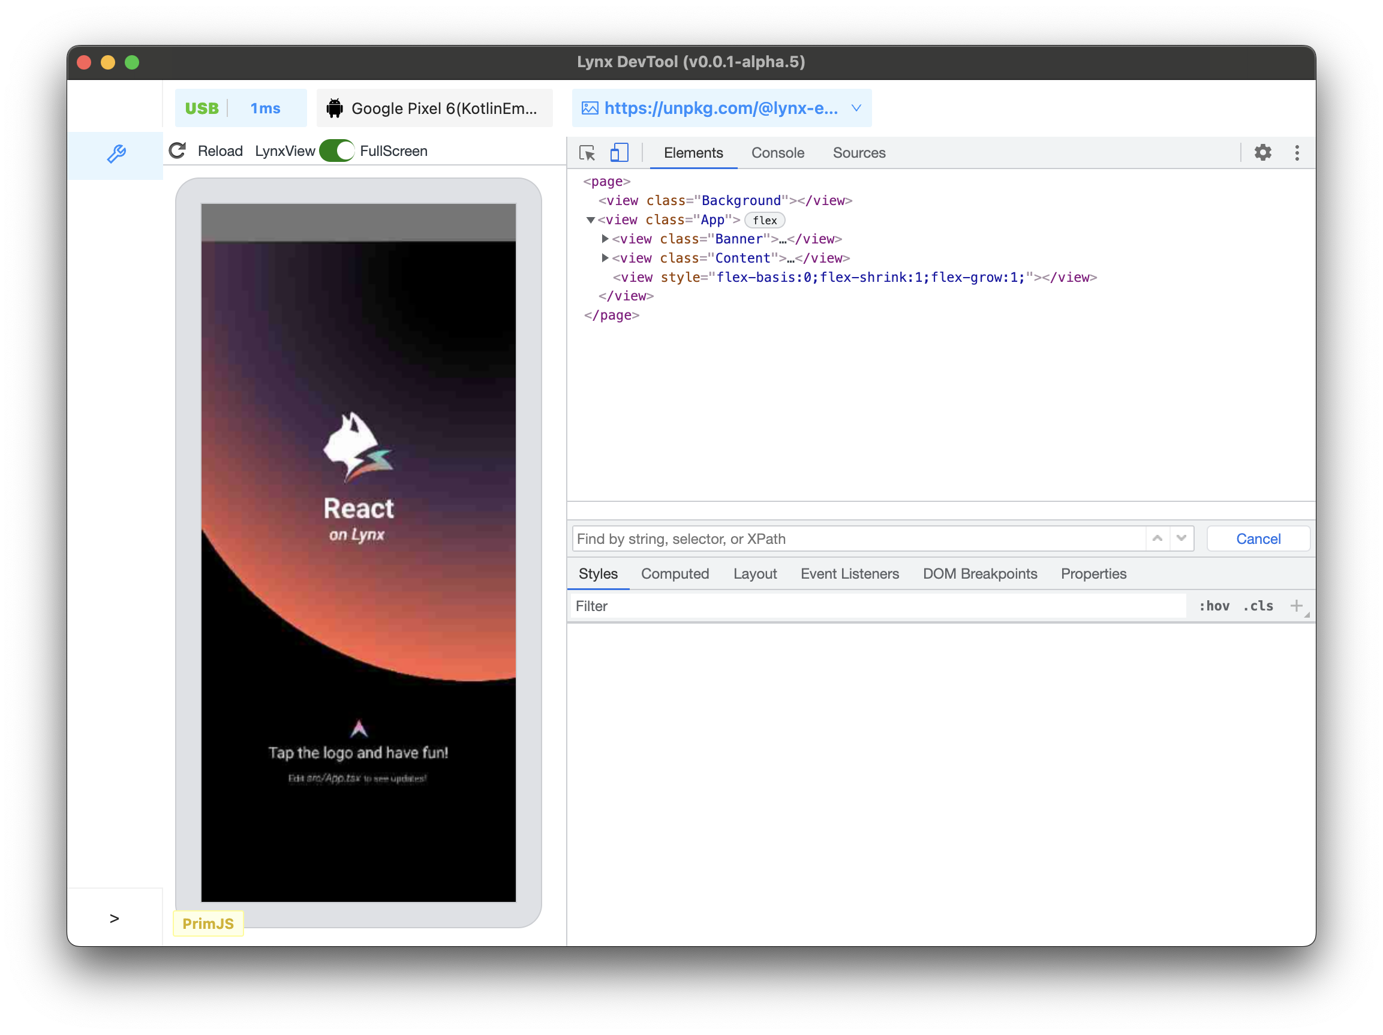Image resolution: width=1383 pixels, height=1035 pixels.
Task: Toggle the :hov element state option
Action: [x=1213, y=606]
